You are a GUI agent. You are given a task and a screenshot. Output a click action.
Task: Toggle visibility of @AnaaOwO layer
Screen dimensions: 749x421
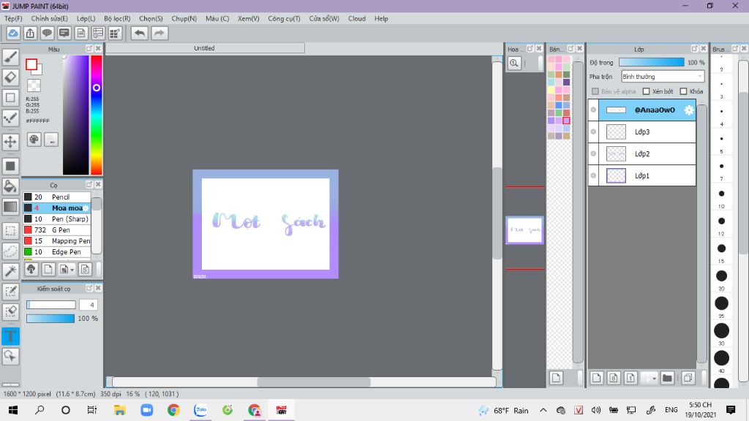[593, 110]
